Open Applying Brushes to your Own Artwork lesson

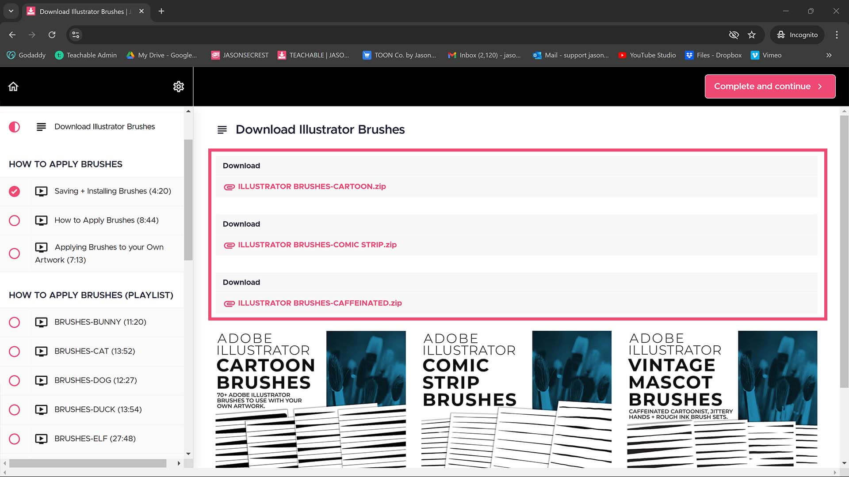tap(99, 254)
